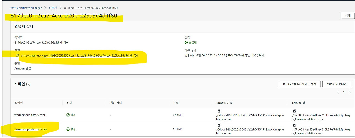Click the green 발급됨 status check icon
Screen dimensions: 355x138
click(186, 42)
